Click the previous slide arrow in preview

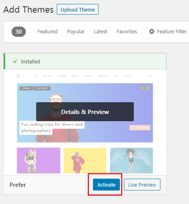click(x=142, y=88)
